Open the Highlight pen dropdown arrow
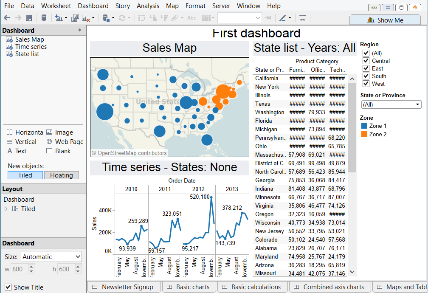This screenshot has height=293, width=428. (290, 18)
